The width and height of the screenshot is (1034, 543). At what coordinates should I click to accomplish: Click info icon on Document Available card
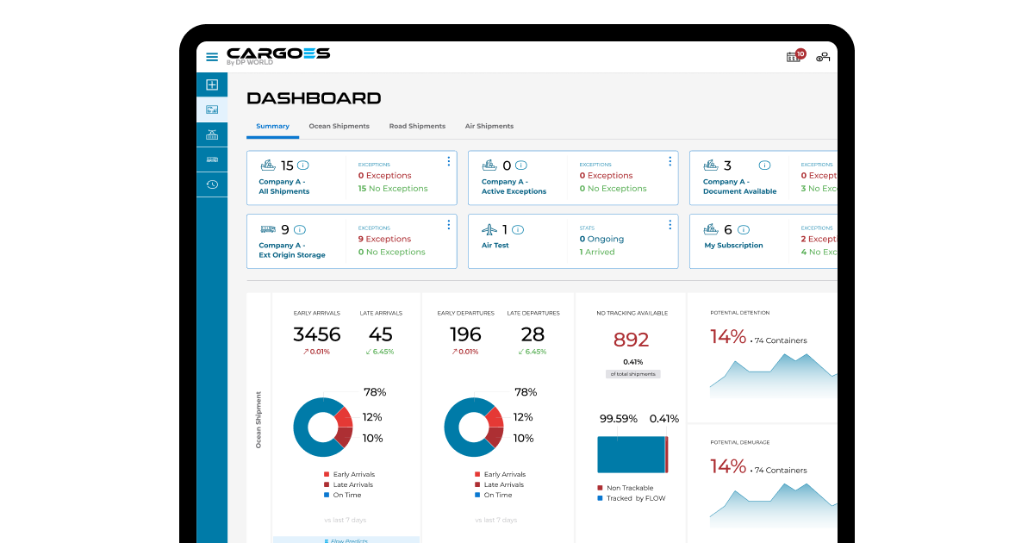pyautogui.click(x=764, y=165)
